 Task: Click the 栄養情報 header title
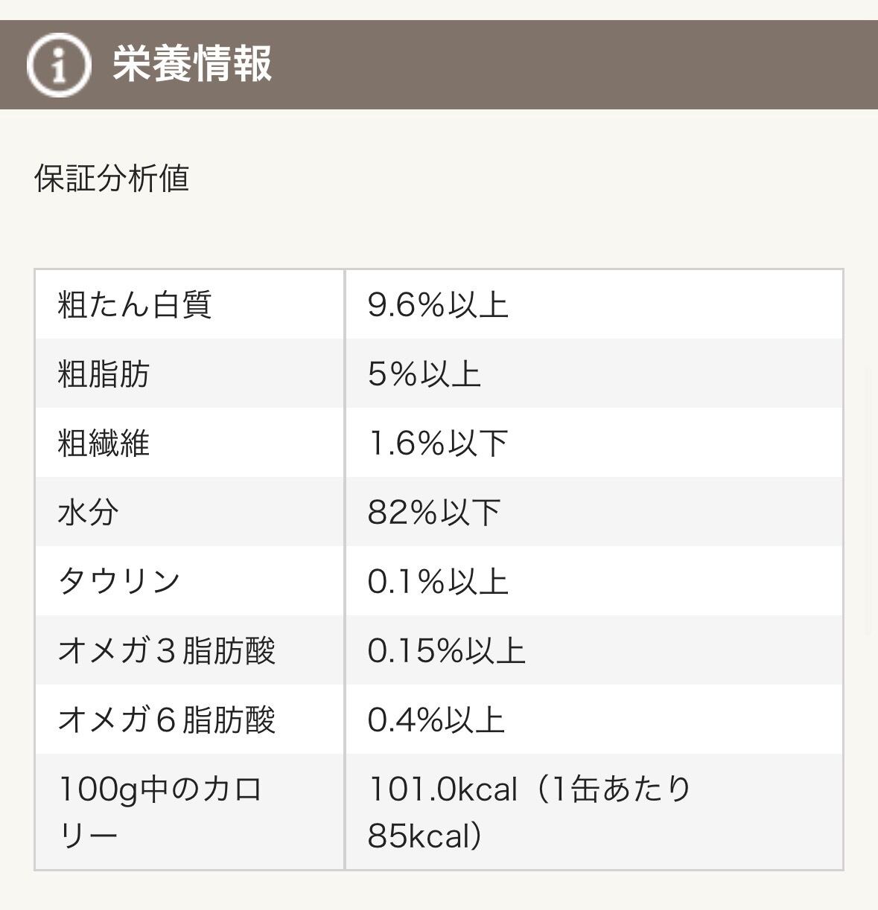coord(192,64)
